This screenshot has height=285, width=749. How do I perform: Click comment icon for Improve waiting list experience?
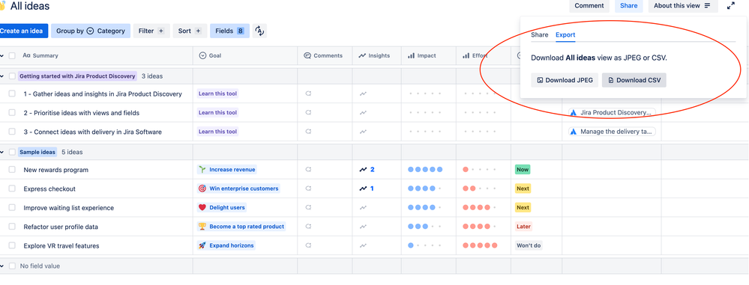(308, 208)
